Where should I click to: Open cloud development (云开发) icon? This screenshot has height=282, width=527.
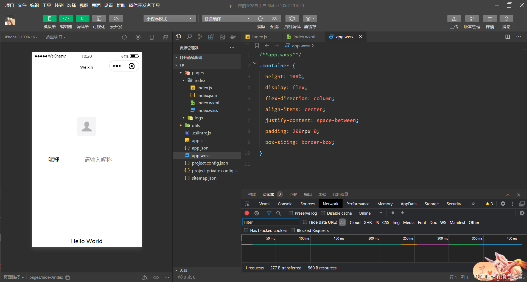click(116, 19)
